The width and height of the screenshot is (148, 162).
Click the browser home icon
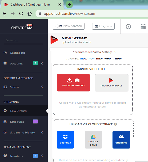tap(30, 14)
